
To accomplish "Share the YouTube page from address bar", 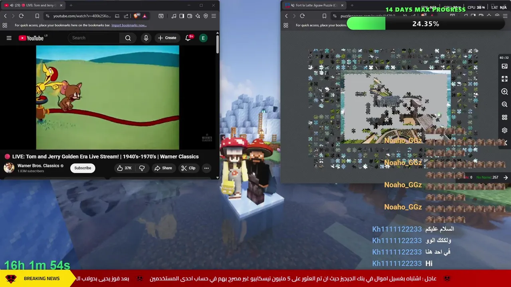I will 126,16.
